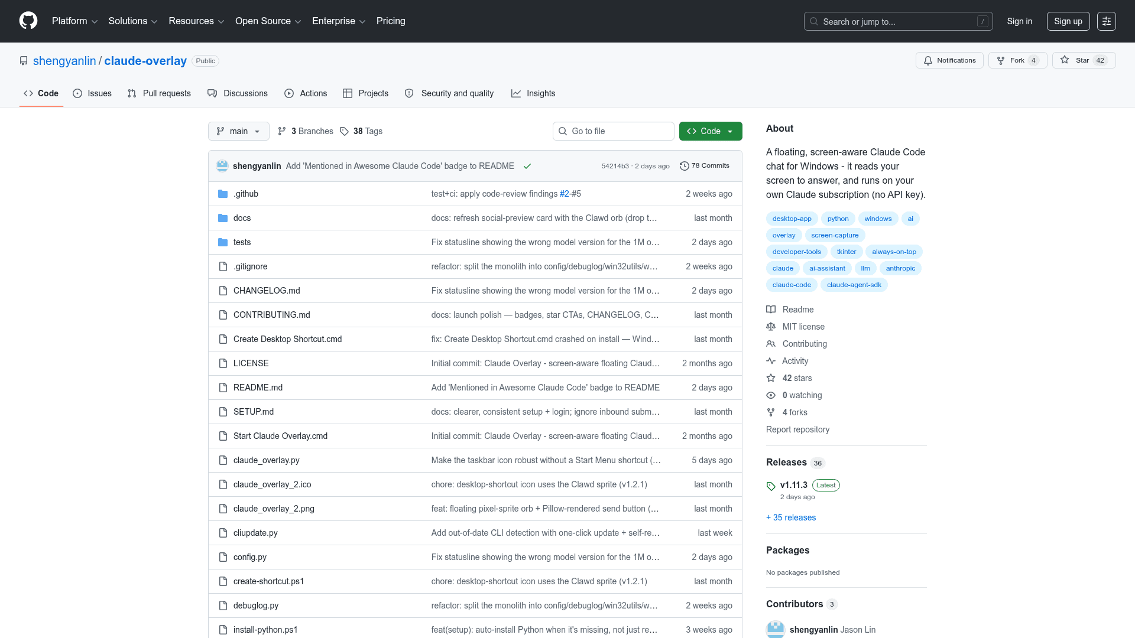Screen dimensions: 1135x638
Task: Fork the repository with the Fork button
Action: click(x=1017, y=60)
